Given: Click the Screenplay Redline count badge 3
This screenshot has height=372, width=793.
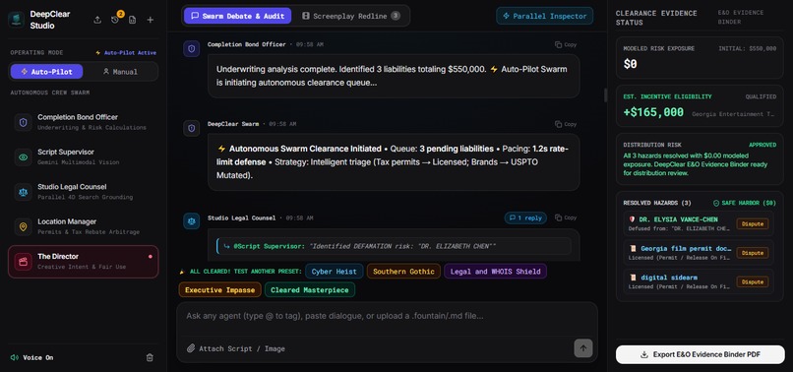Looking at the screenshot, I should tap(396, 16).
